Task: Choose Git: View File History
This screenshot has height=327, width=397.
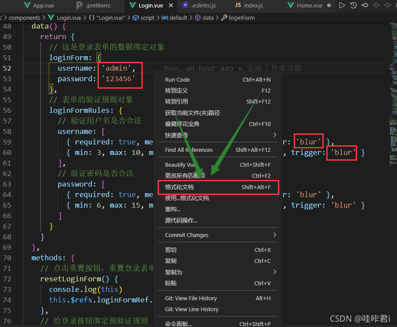Action: (218, 298)
